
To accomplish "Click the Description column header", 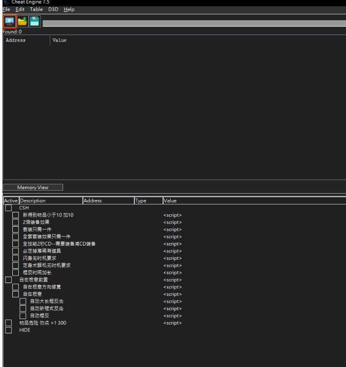I will pos(50,201).
